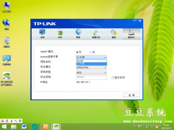Screen dimensions: 174x130
Task: Choose WLAN from the sharing list
Action: point(91,61)
